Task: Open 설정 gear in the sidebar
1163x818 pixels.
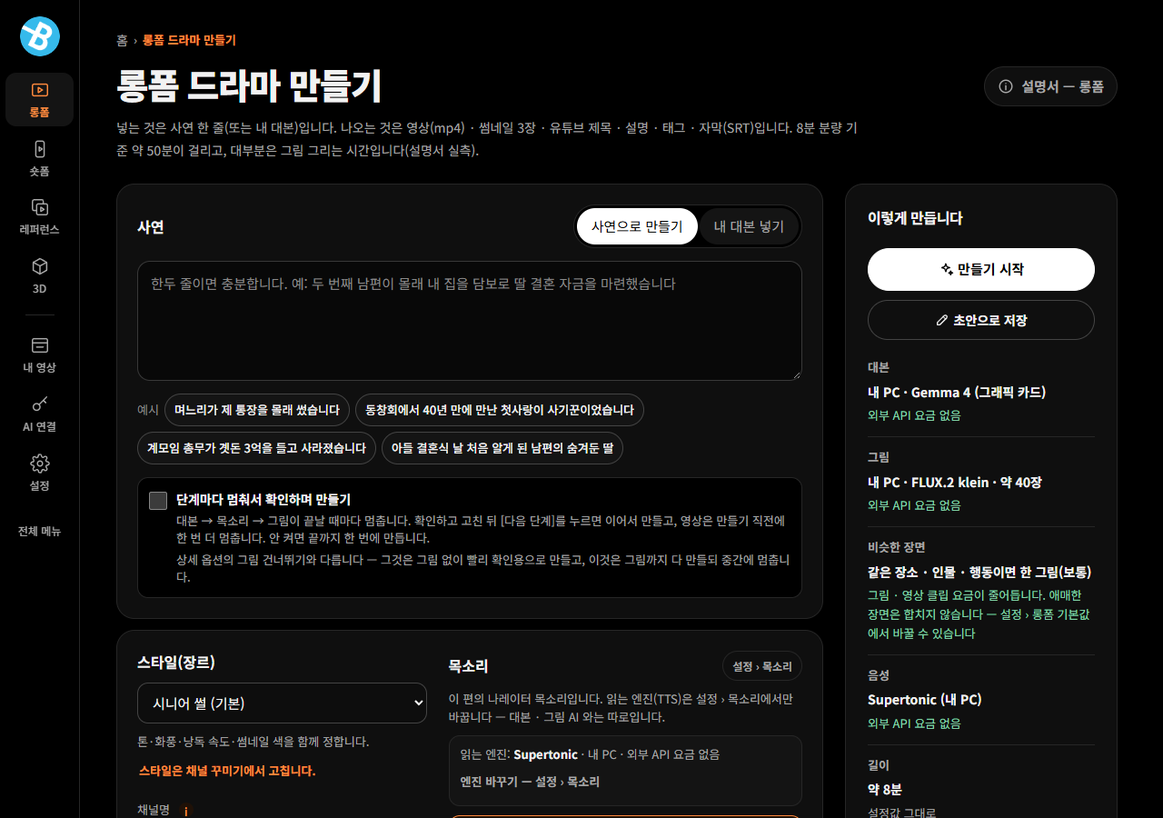Action: click(39, 474)
